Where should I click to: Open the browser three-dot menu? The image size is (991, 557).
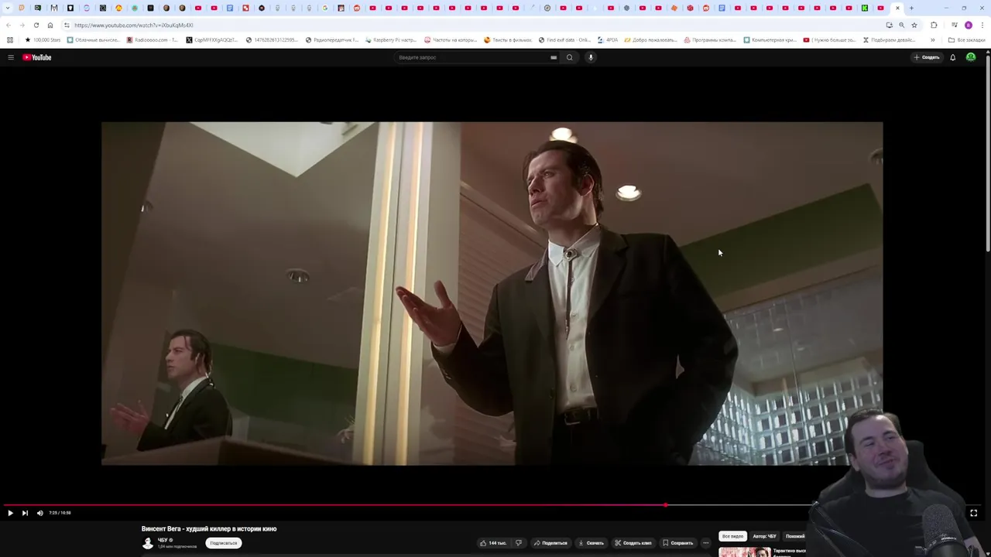982,26
